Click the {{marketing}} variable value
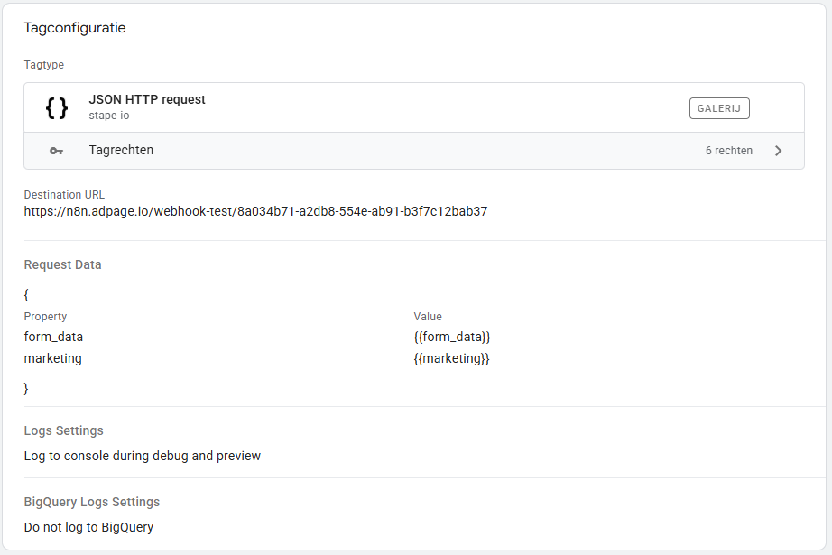Viewport: 832px width, 555px height. (x=451, y=358)
